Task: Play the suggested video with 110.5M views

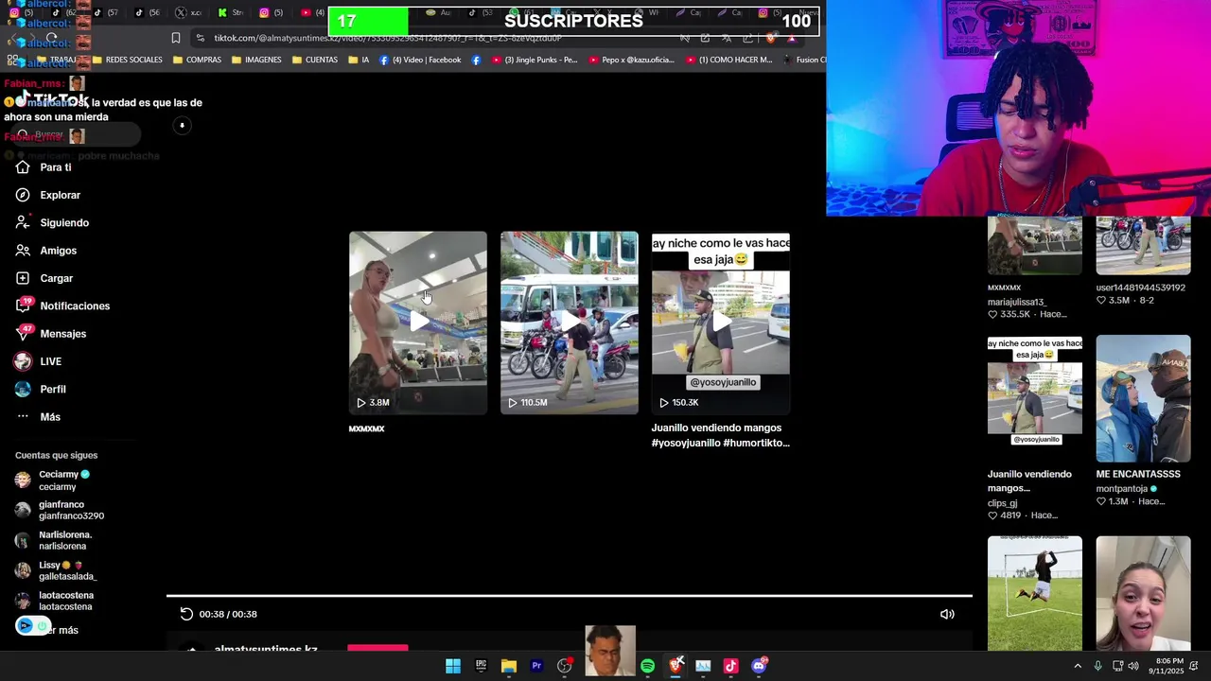Action: point(570,323)
